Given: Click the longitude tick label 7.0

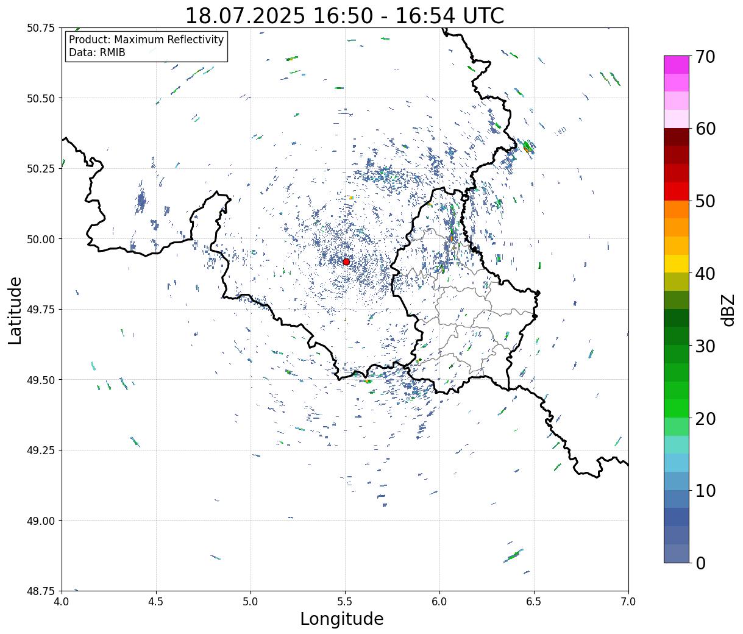Looking at the screenshot, I should pyautogui.click(x=628, y=602).
